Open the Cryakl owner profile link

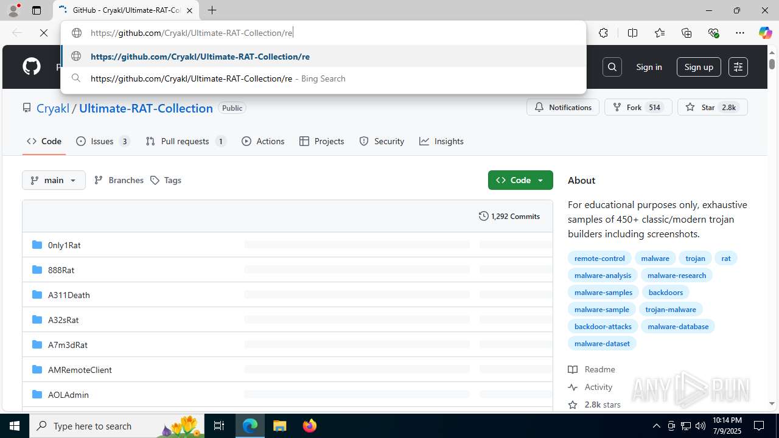pos(53,108)
